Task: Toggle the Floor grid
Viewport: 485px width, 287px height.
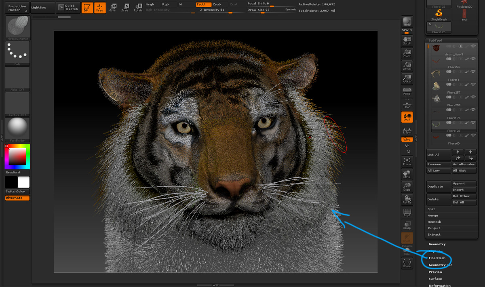Action: pyautogui.click(x=407, y=105)
